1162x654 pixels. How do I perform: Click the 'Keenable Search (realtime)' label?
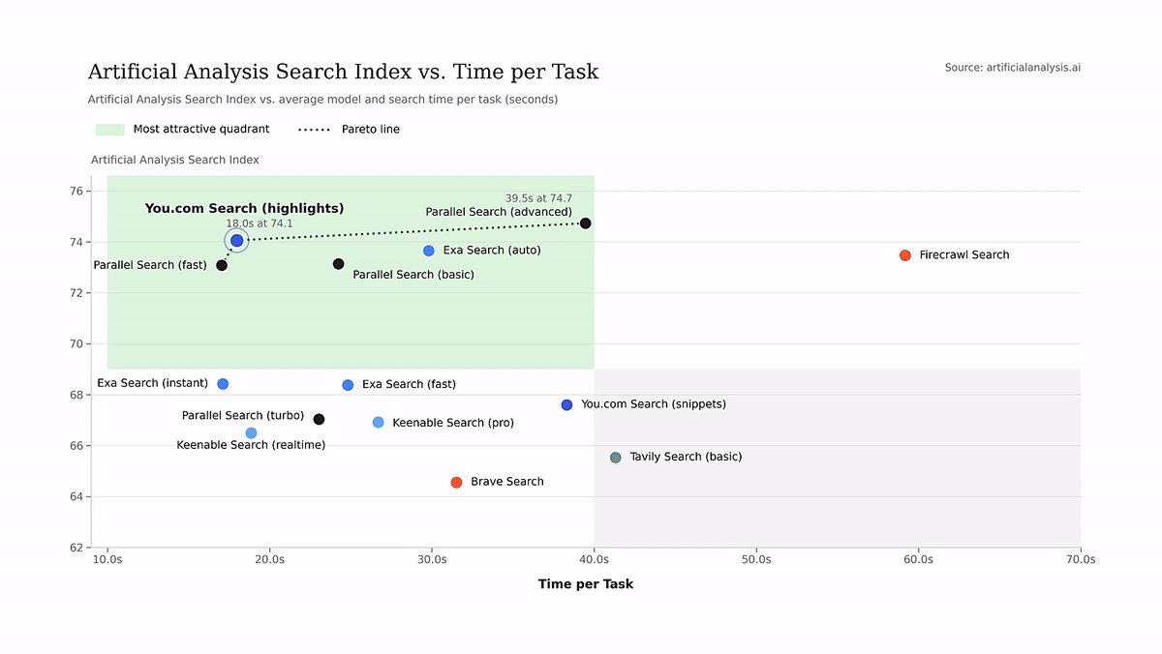pyautogui.click(x=251, y=445)
